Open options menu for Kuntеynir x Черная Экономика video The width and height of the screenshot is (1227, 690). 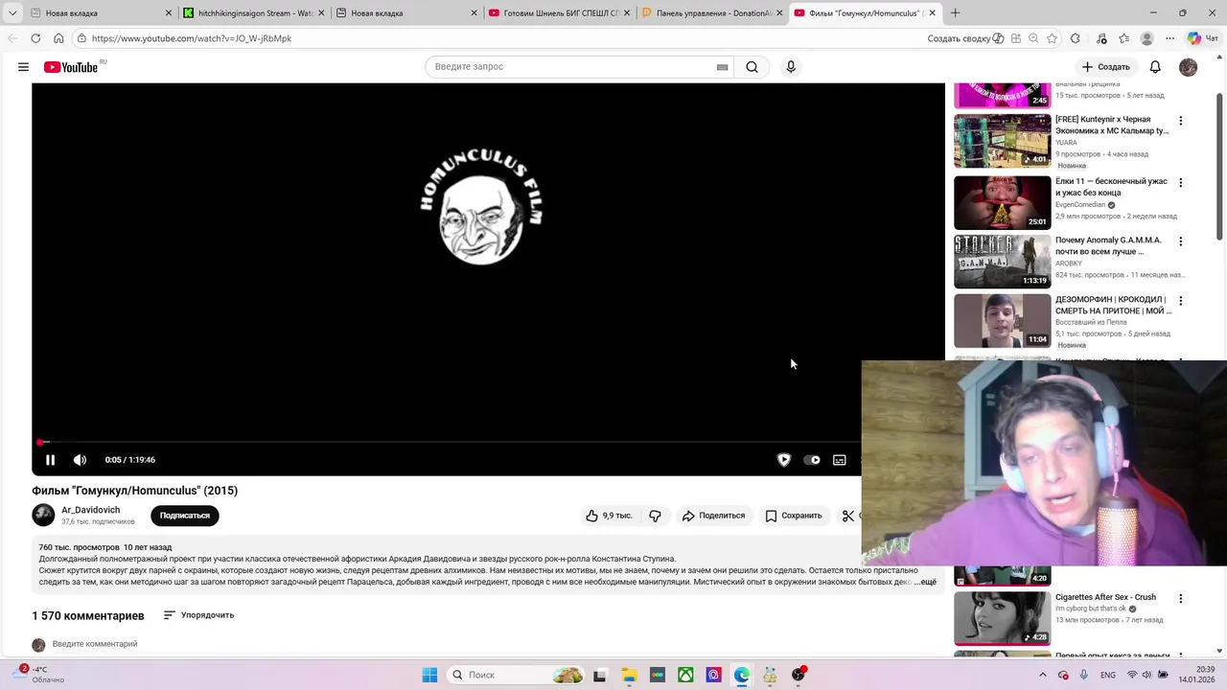click(1180, 121)
